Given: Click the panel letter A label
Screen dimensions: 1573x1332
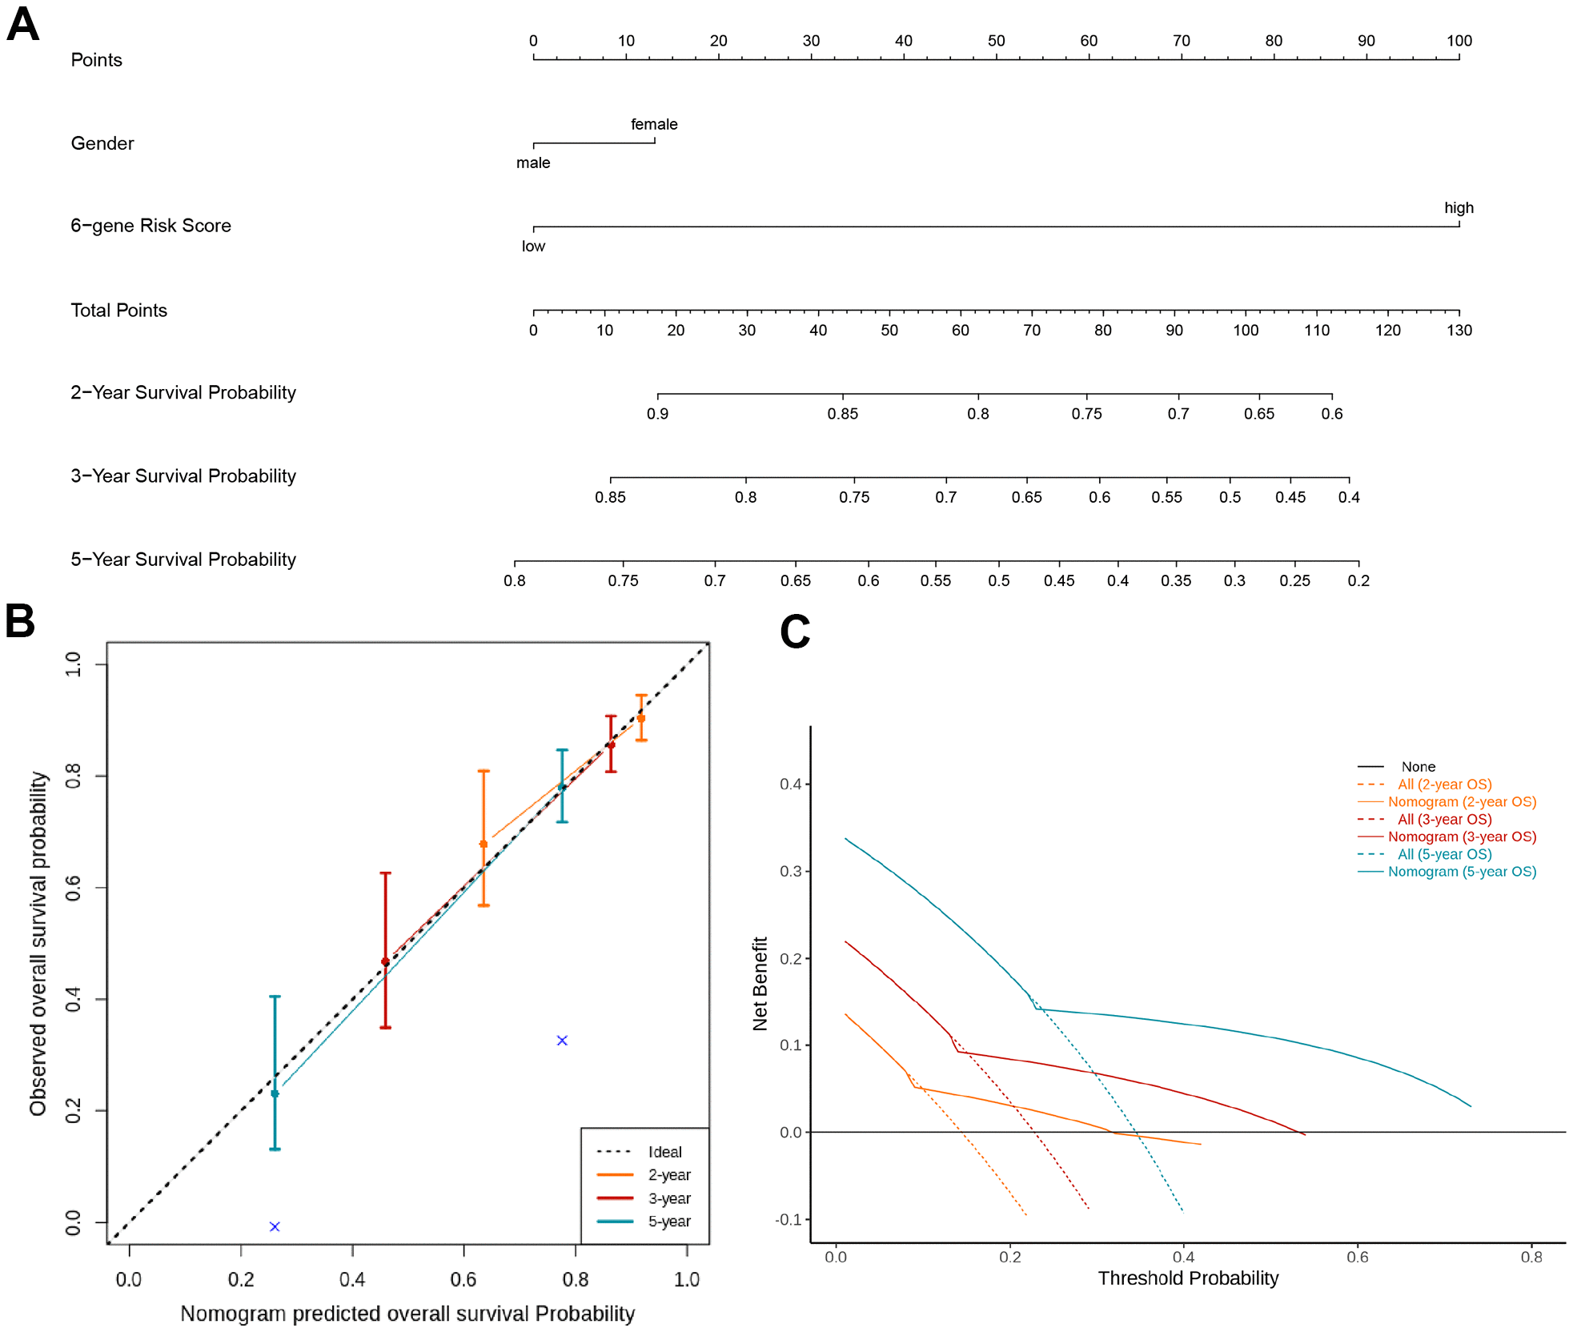Looking at the screenshot, I should tap(22, 24).
